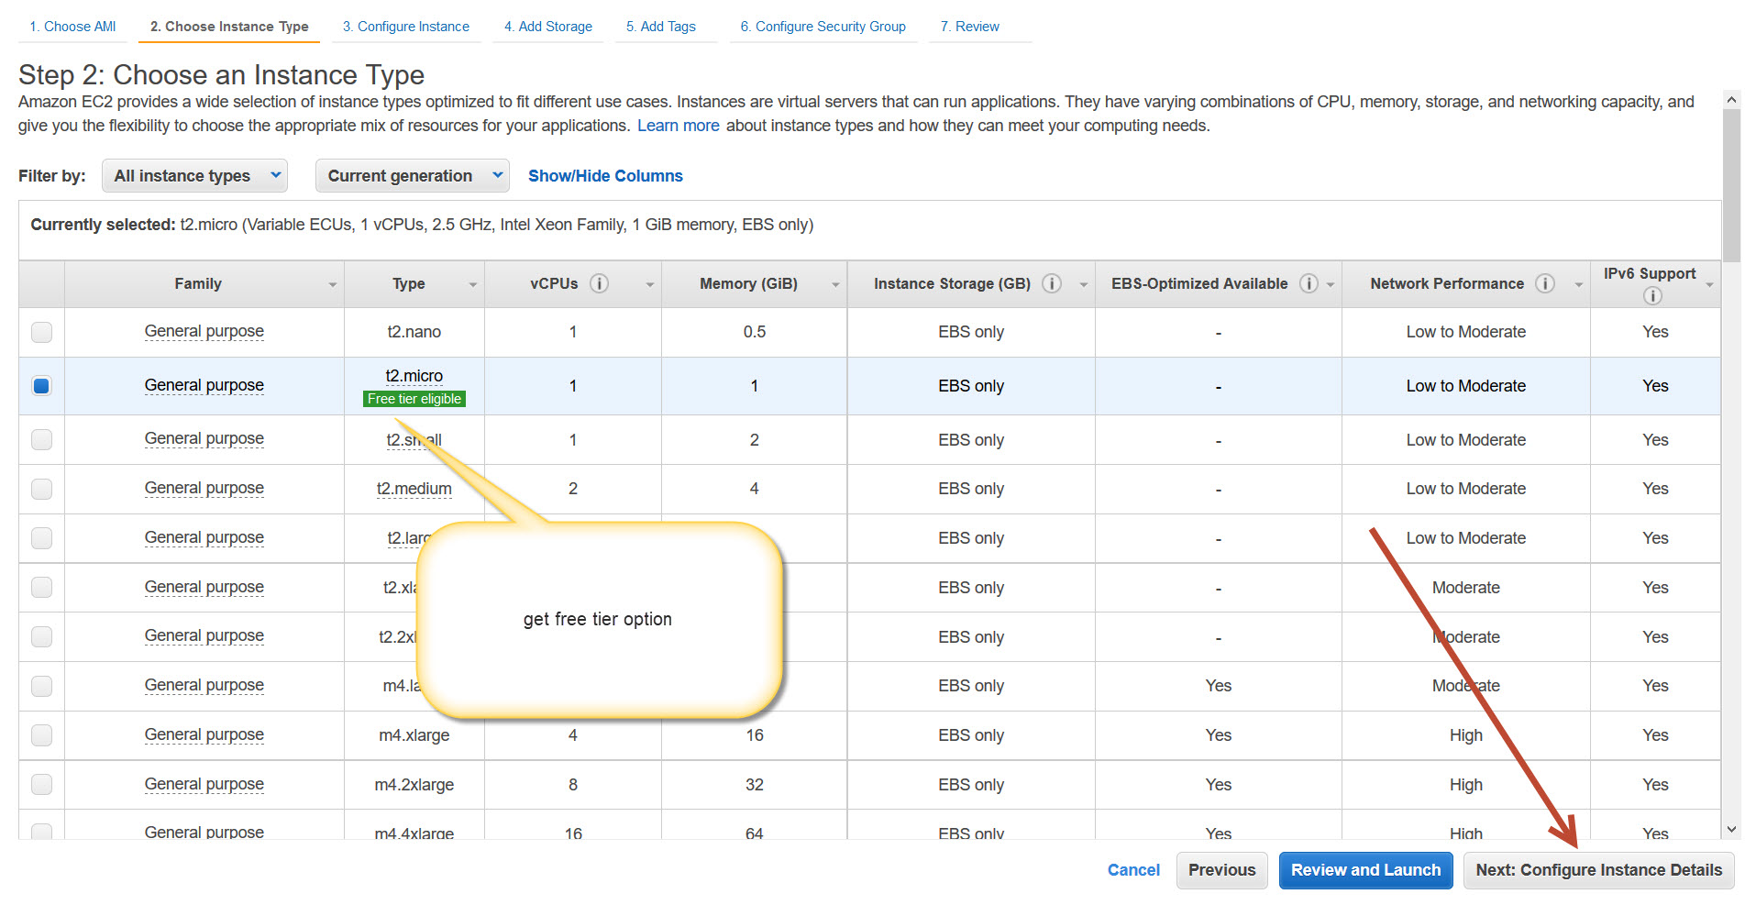
Task: Open the Current generation filter dropdown
Action: [413, 176]
